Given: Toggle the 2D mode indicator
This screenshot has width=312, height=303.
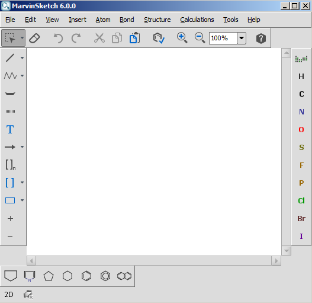Looking at the screenshot, I should [x=9, y=295].
